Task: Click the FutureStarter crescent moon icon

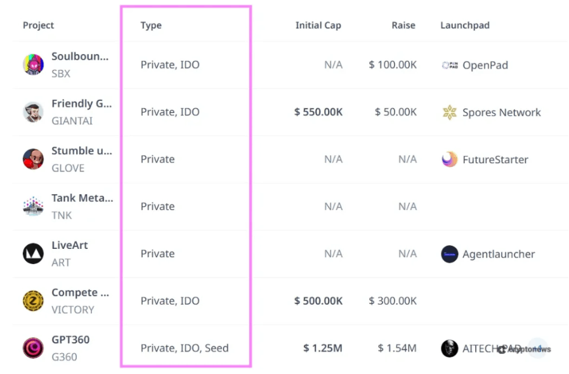Action: pyautogui.click(x=449, y=159)
